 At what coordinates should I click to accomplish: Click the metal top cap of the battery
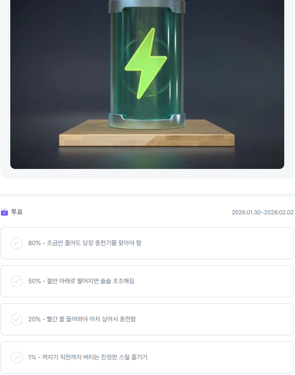pyautogui.click(x=147, y=6)
